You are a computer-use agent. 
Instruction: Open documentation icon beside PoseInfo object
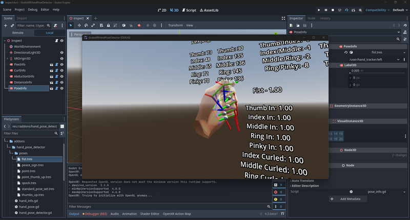(x=405, y=32)
